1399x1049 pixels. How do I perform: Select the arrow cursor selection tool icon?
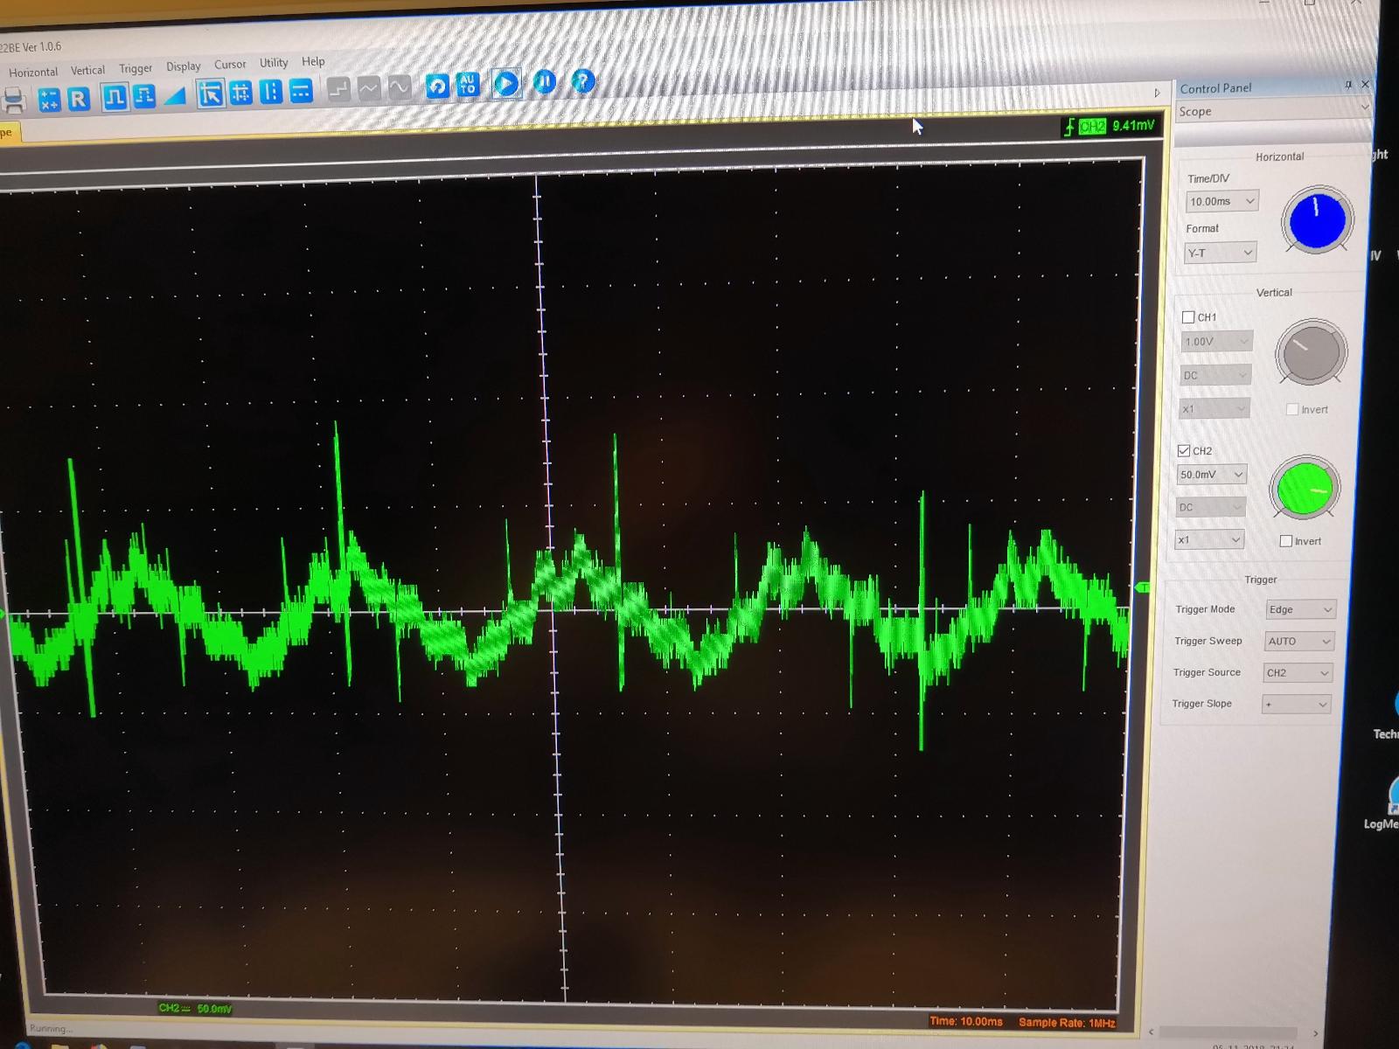[210, 94]
